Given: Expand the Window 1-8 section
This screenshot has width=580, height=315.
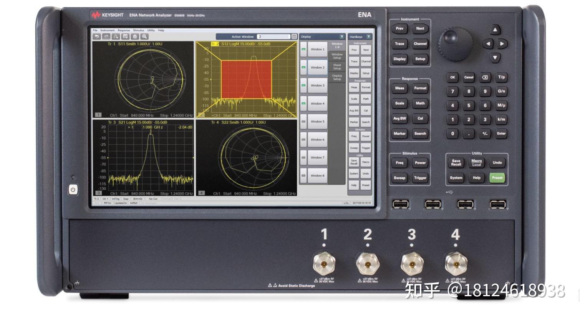Looking at the screenshot, I should pyautogui.click(x=337, y=45).
